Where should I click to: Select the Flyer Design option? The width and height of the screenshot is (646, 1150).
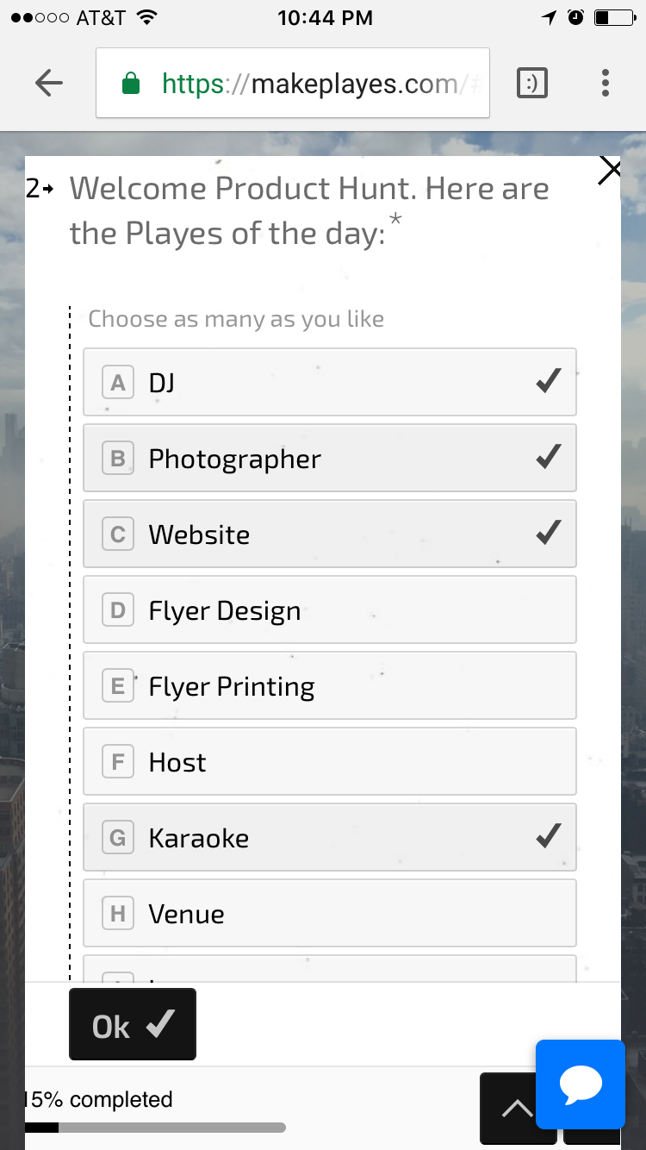(329, 609)
